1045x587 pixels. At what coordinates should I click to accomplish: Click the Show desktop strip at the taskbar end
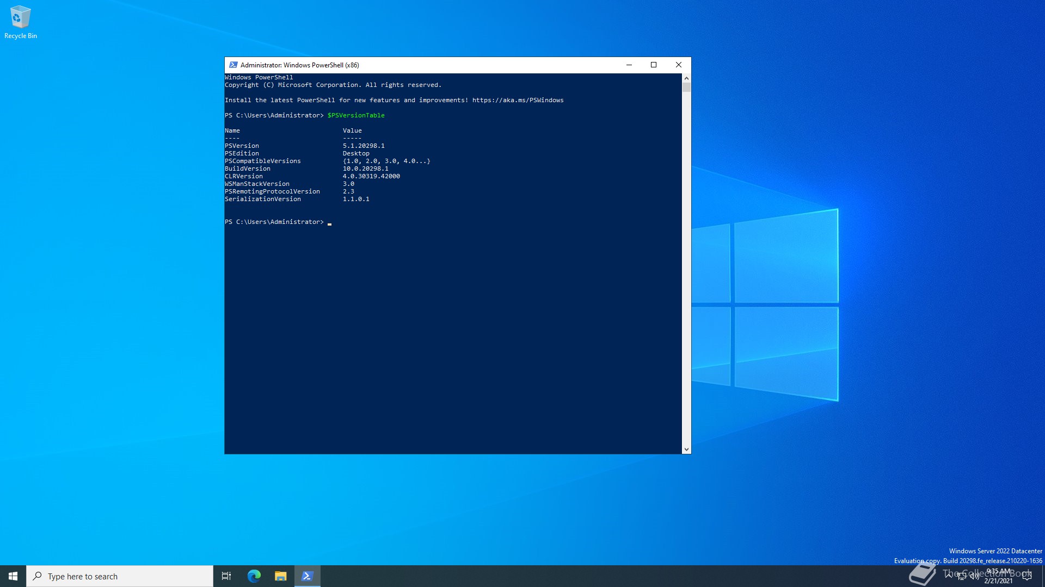pos(1043,576)
